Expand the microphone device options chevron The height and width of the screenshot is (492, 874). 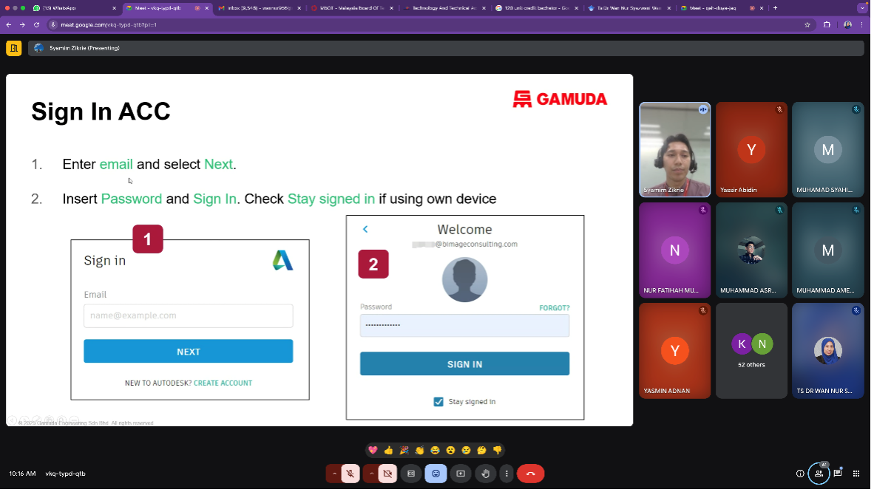click(x=335, y=474)
